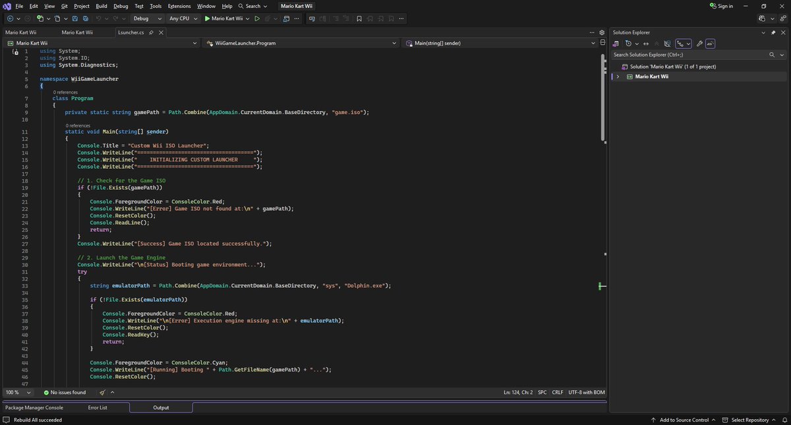Open editor settings gear icon

tap(602, 32)
